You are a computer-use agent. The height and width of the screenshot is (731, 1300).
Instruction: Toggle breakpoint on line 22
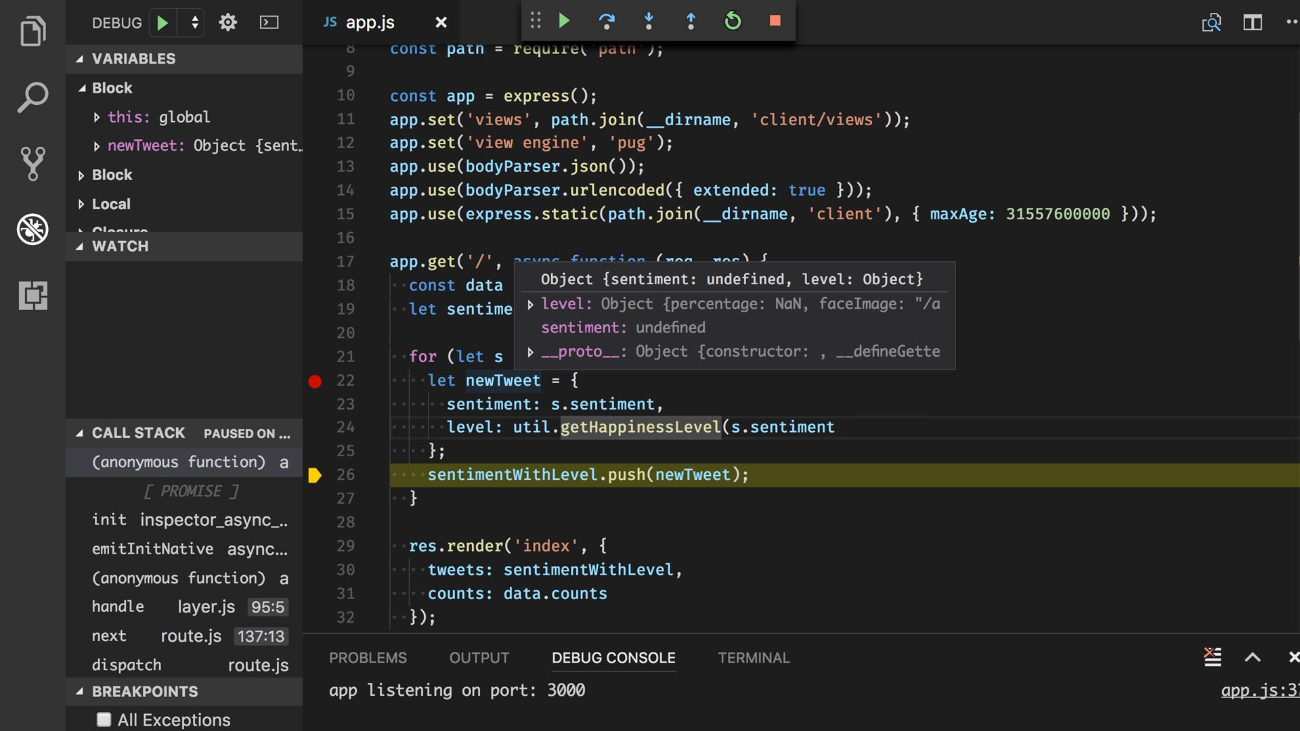point(315,381)
